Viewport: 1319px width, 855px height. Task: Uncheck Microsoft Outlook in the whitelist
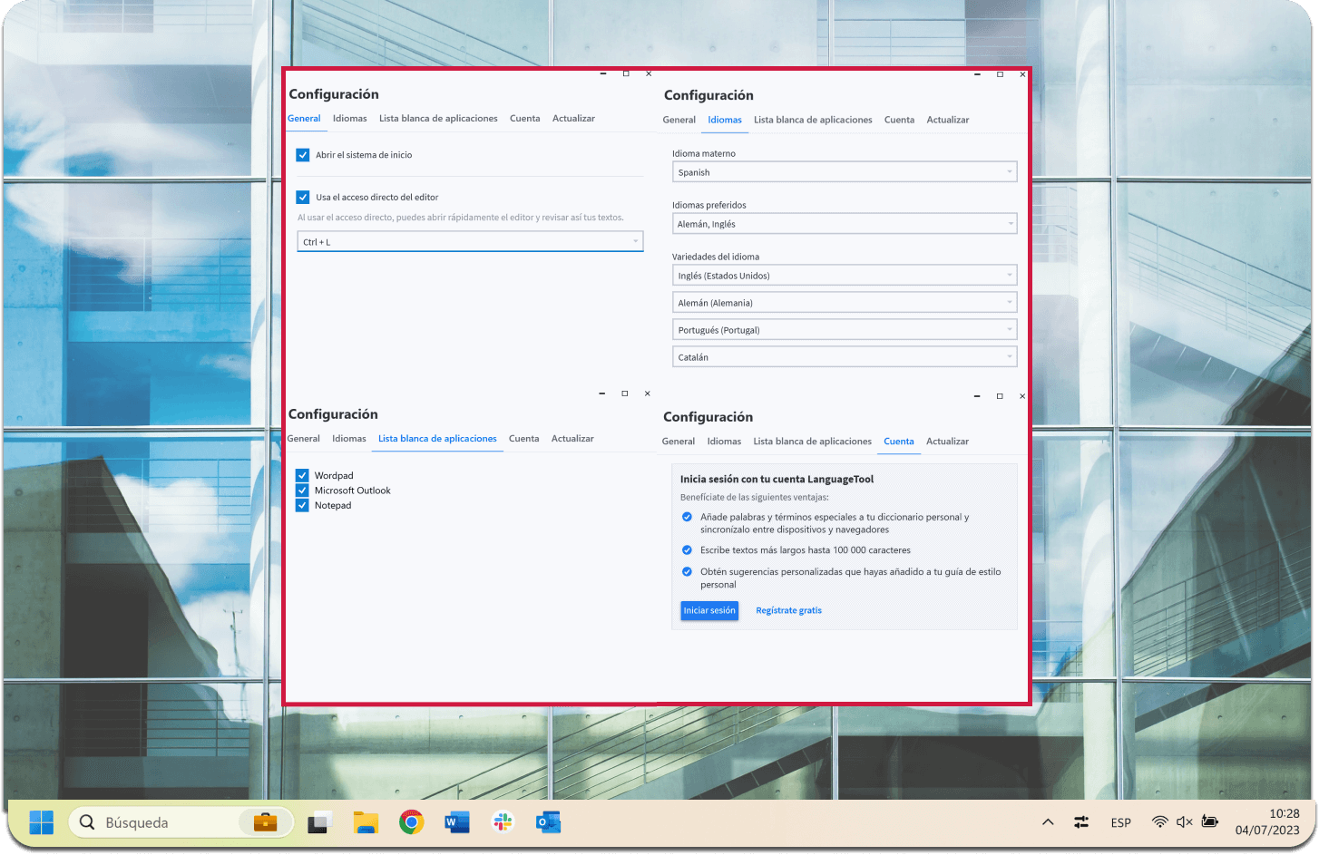click(x=302, y=491)
